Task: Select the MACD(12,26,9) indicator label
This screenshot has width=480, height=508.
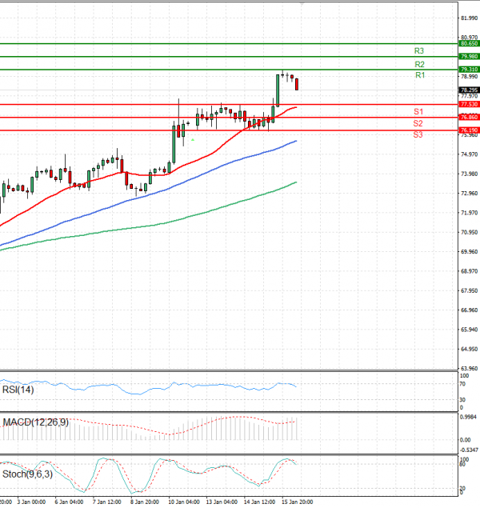Action: (35, 422)
